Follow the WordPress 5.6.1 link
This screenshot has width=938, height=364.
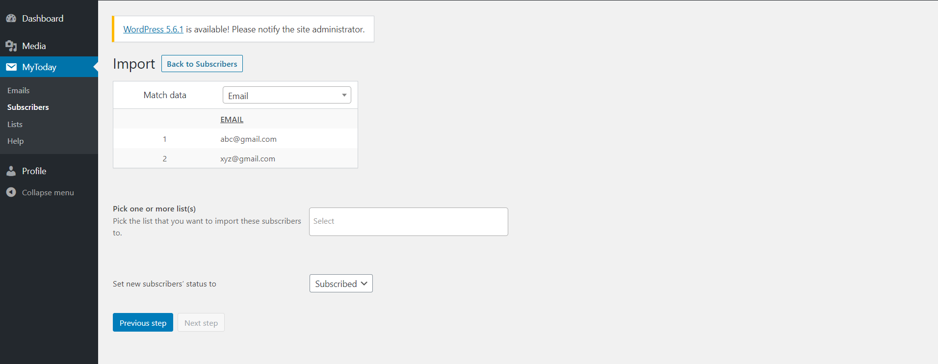coord(153,29)
